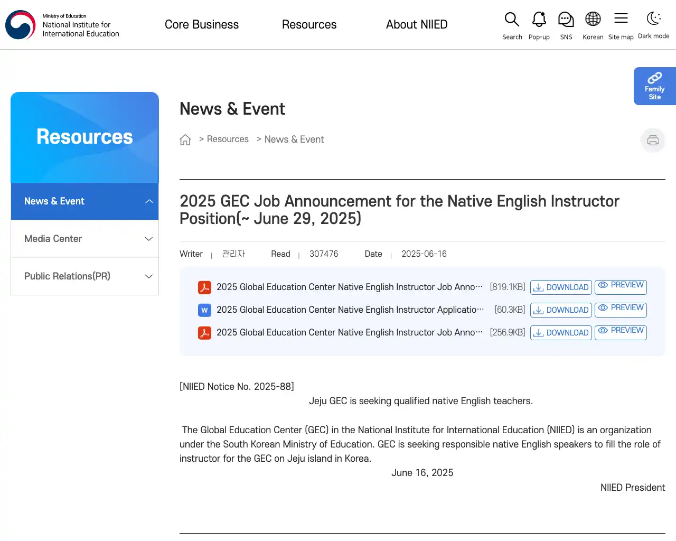Open the Instructor Applicatio… attachment name
Viewport: 676px width, 541px height.
point(350,310)
